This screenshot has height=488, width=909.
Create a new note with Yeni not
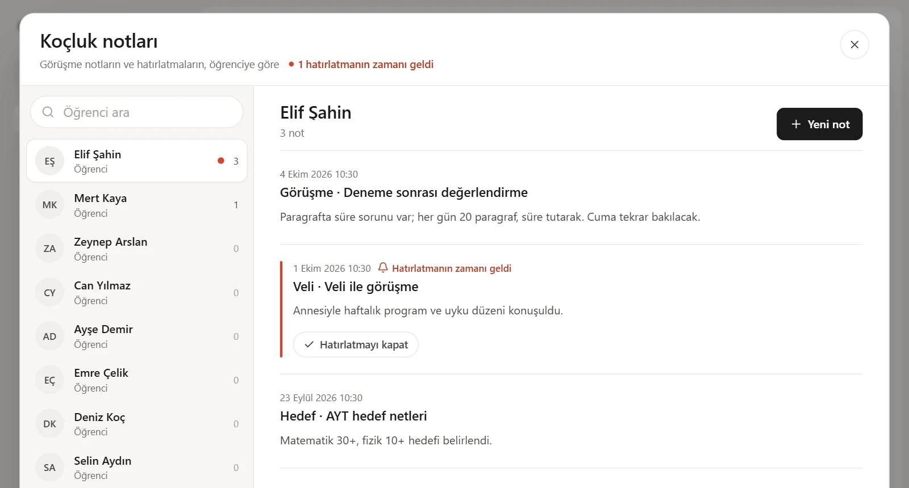point(819,124)
